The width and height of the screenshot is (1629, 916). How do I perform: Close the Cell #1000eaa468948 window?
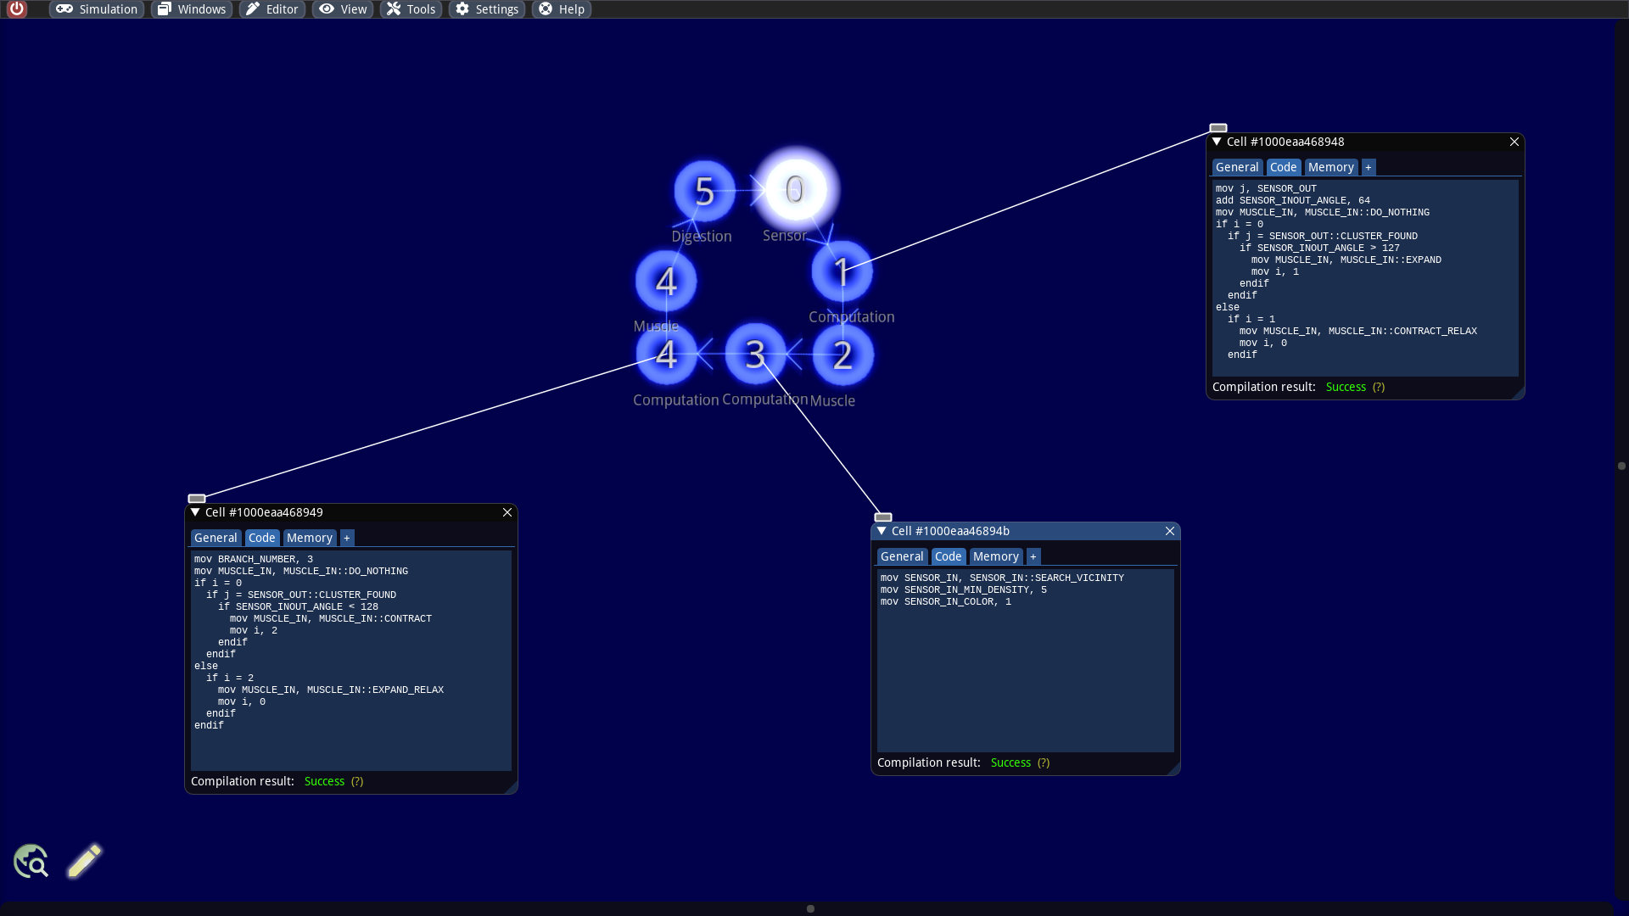(x=1514, y=142)
